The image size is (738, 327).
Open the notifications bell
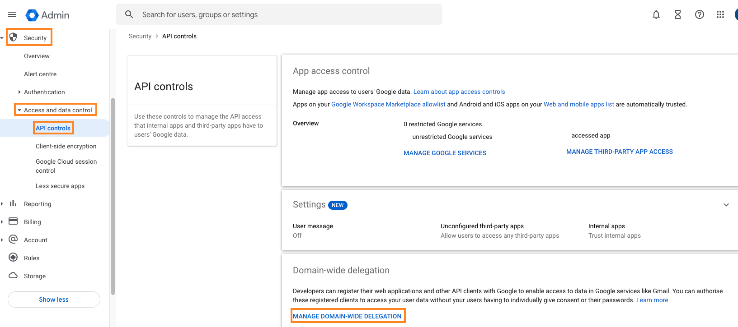point(656,15)
